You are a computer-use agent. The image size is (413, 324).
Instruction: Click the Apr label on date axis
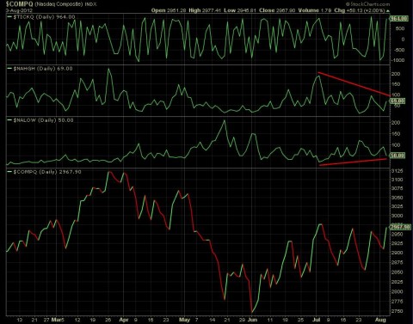click(124, 320)
